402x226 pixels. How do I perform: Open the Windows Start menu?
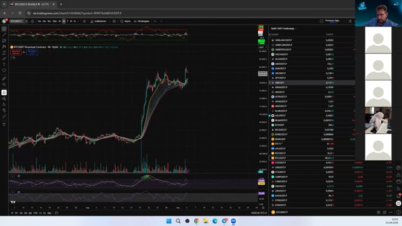point(169,221)
